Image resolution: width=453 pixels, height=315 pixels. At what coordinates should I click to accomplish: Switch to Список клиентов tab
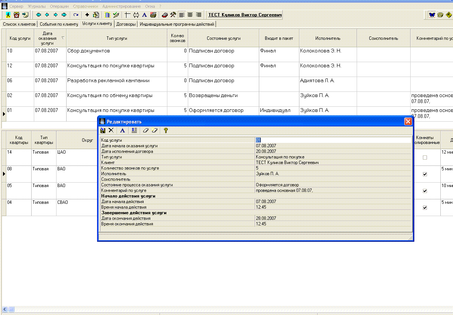[x=19, y=24]
